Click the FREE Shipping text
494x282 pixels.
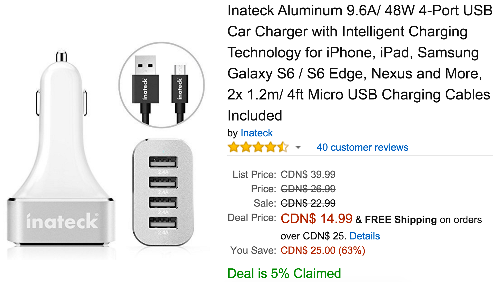(x=401, y=220)
